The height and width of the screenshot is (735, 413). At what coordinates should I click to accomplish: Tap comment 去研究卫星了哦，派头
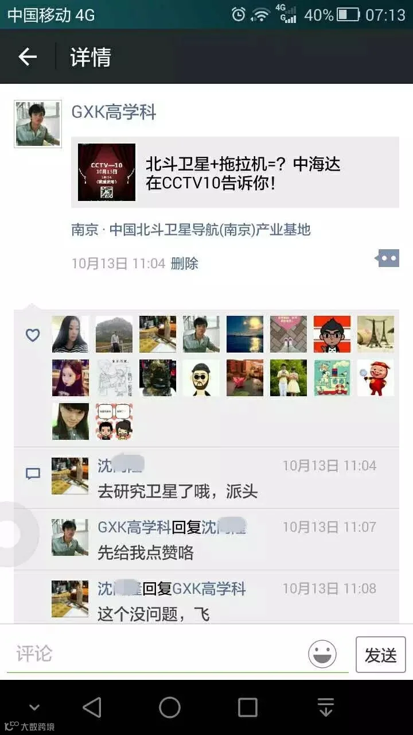click(178, 492)
